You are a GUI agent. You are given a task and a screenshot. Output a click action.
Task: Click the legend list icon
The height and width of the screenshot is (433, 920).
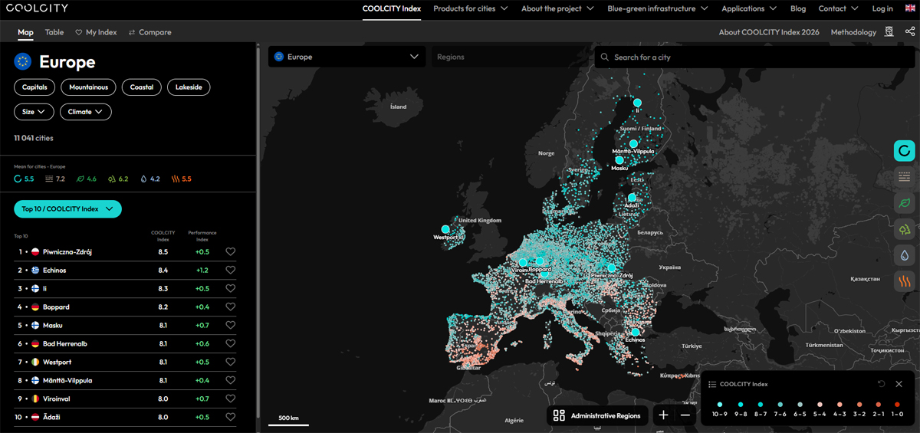tap(712, 384)
